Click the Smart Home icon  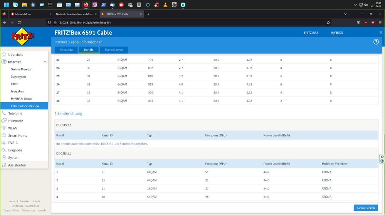[x=4, y=135]
